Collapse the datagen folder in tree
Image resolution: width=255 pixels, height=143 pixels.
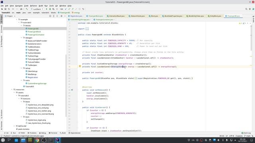pyautogui.click(x=22, y=38)
